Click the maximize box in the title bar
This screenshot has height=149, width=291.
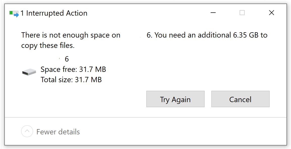242,13
